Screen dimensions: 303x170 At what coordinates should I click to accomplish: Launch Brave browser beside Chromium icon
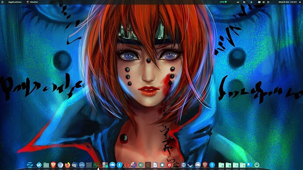pyautogui.click(x=53, y=165)
